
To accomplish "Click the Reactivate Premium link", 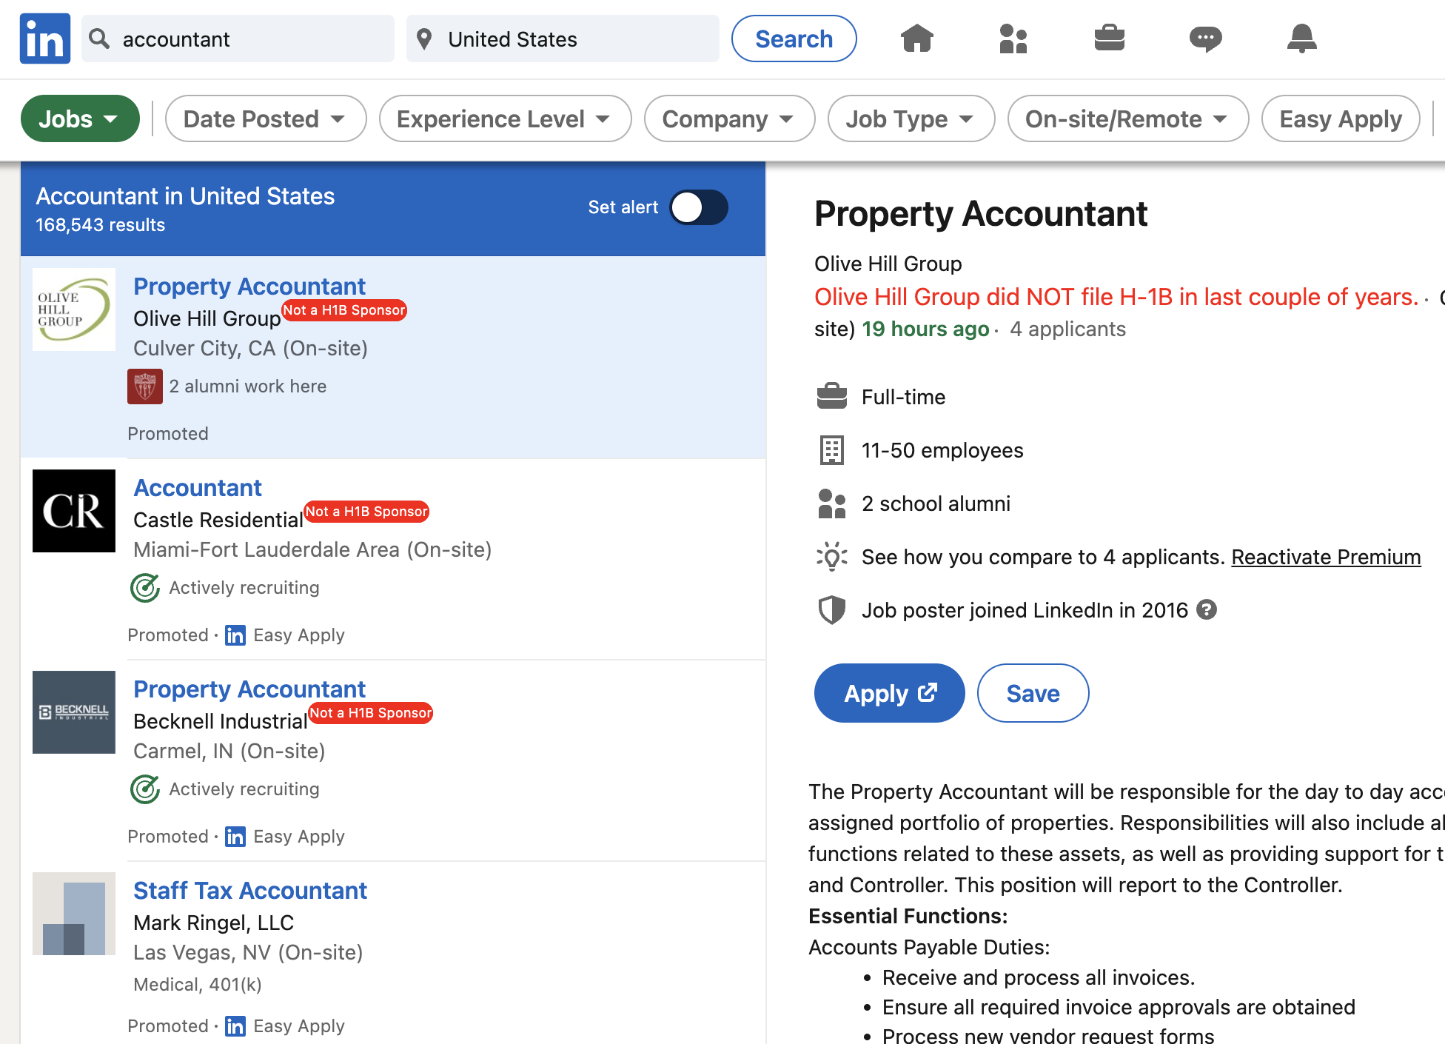I will [1325, 557].
